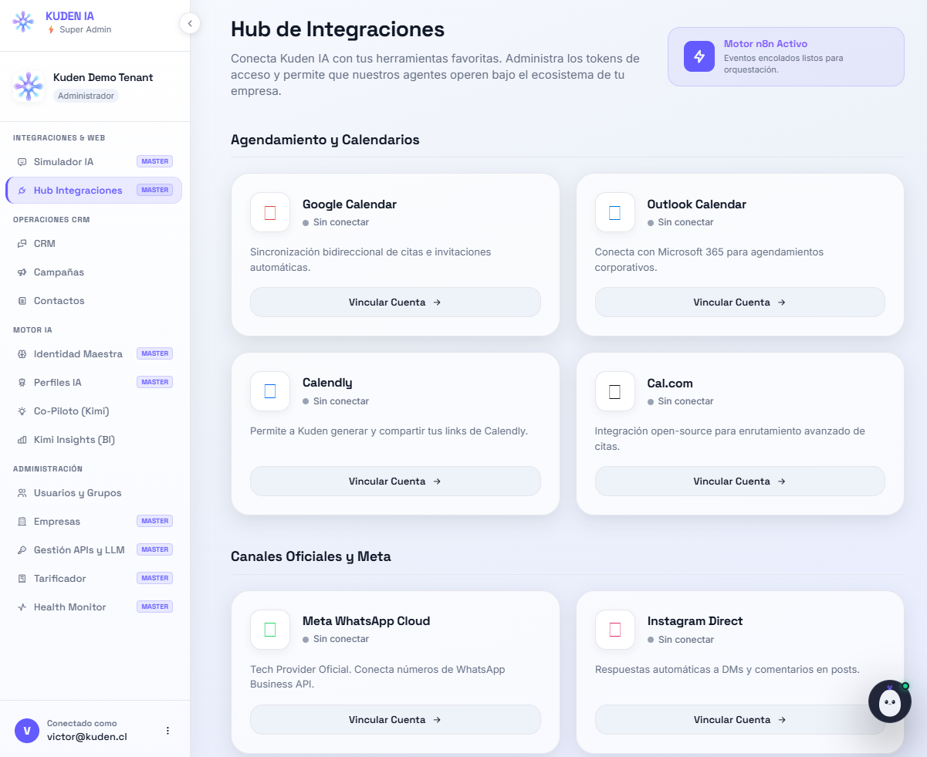Click the Google Calendar card title

coord(350,204)
